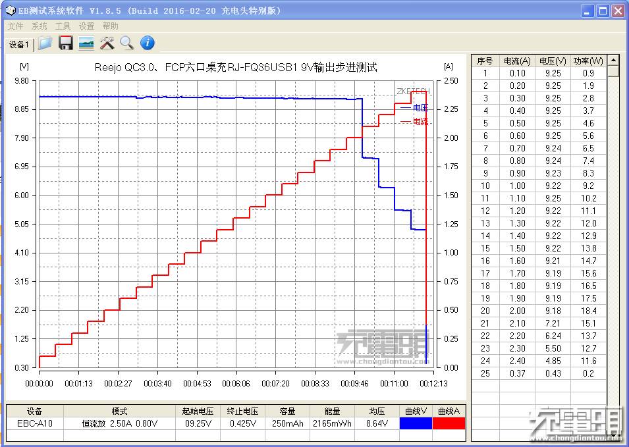Click the 电压(V) column header
Image resolution: width=629 pixels, height=447 pixels.
(x=553, y=61)
